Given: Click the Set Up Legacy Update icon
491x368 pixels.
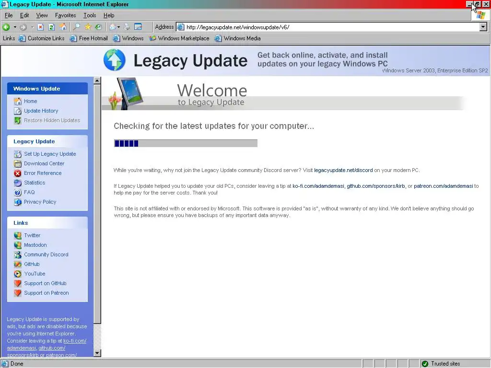Looking at the screenshot, I should 18,154.
